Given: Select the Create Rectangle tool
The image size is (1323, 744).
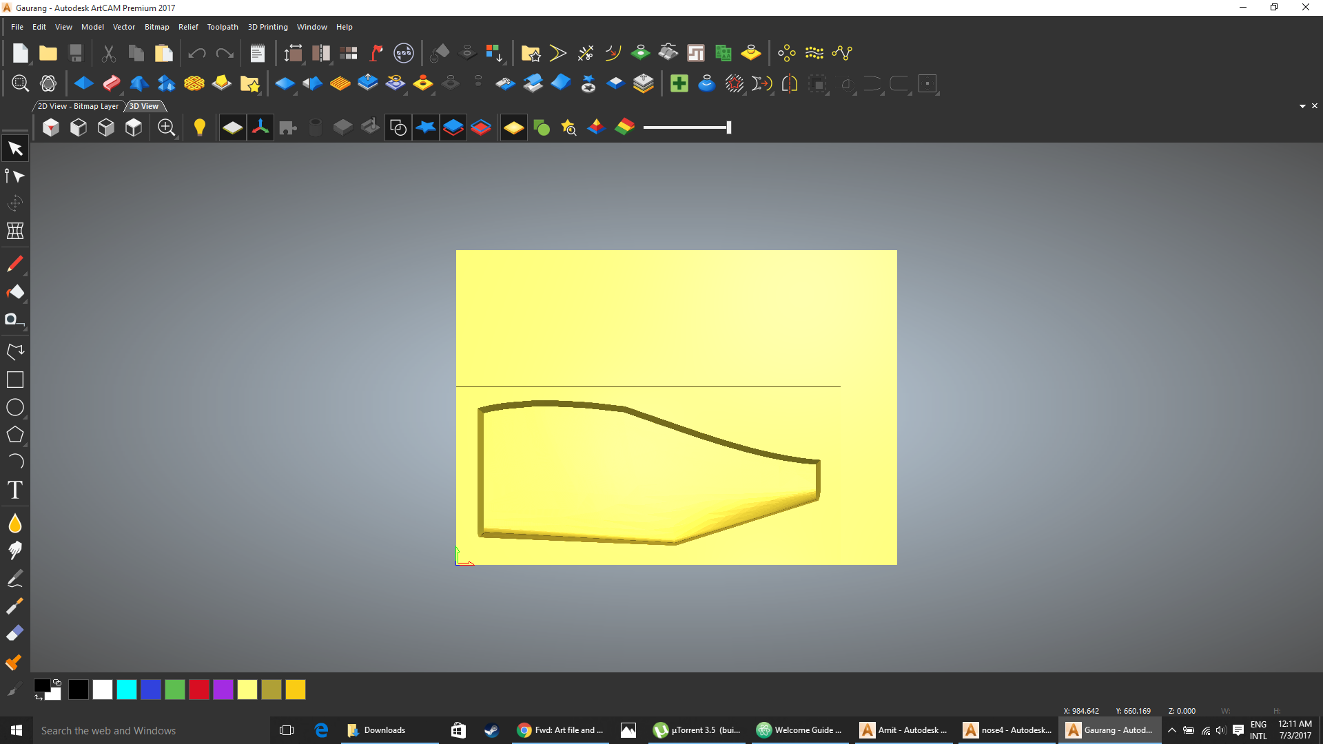Looking at the screenshot, I should 15,380.
